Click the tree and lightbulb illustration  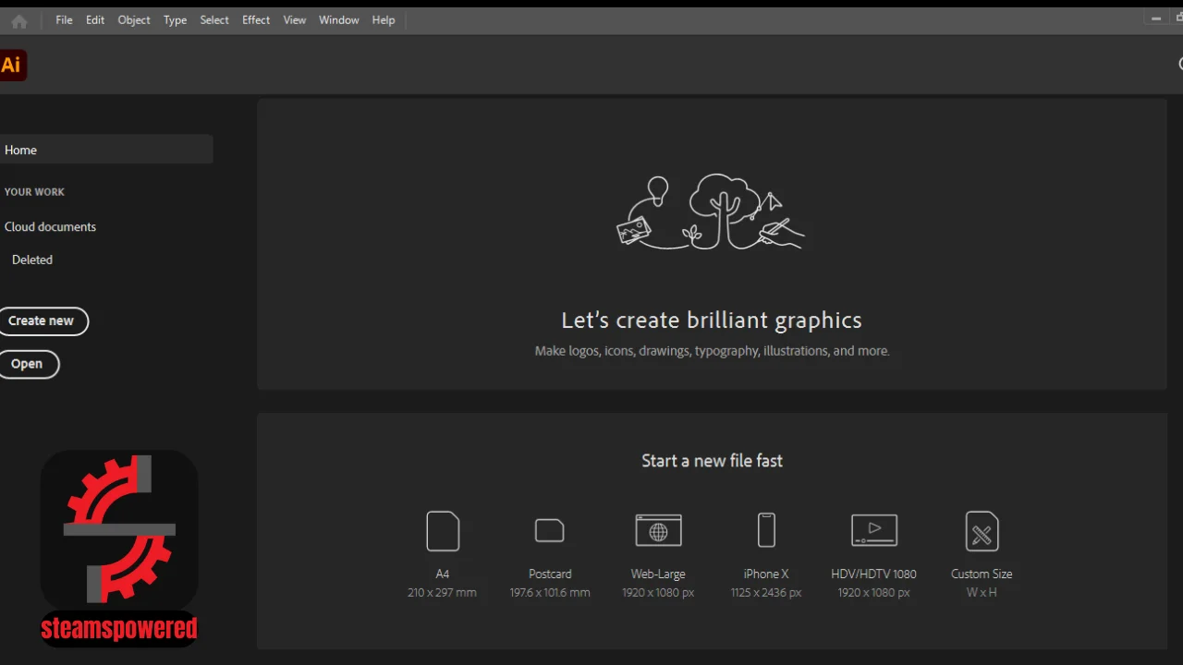point(711,212)
